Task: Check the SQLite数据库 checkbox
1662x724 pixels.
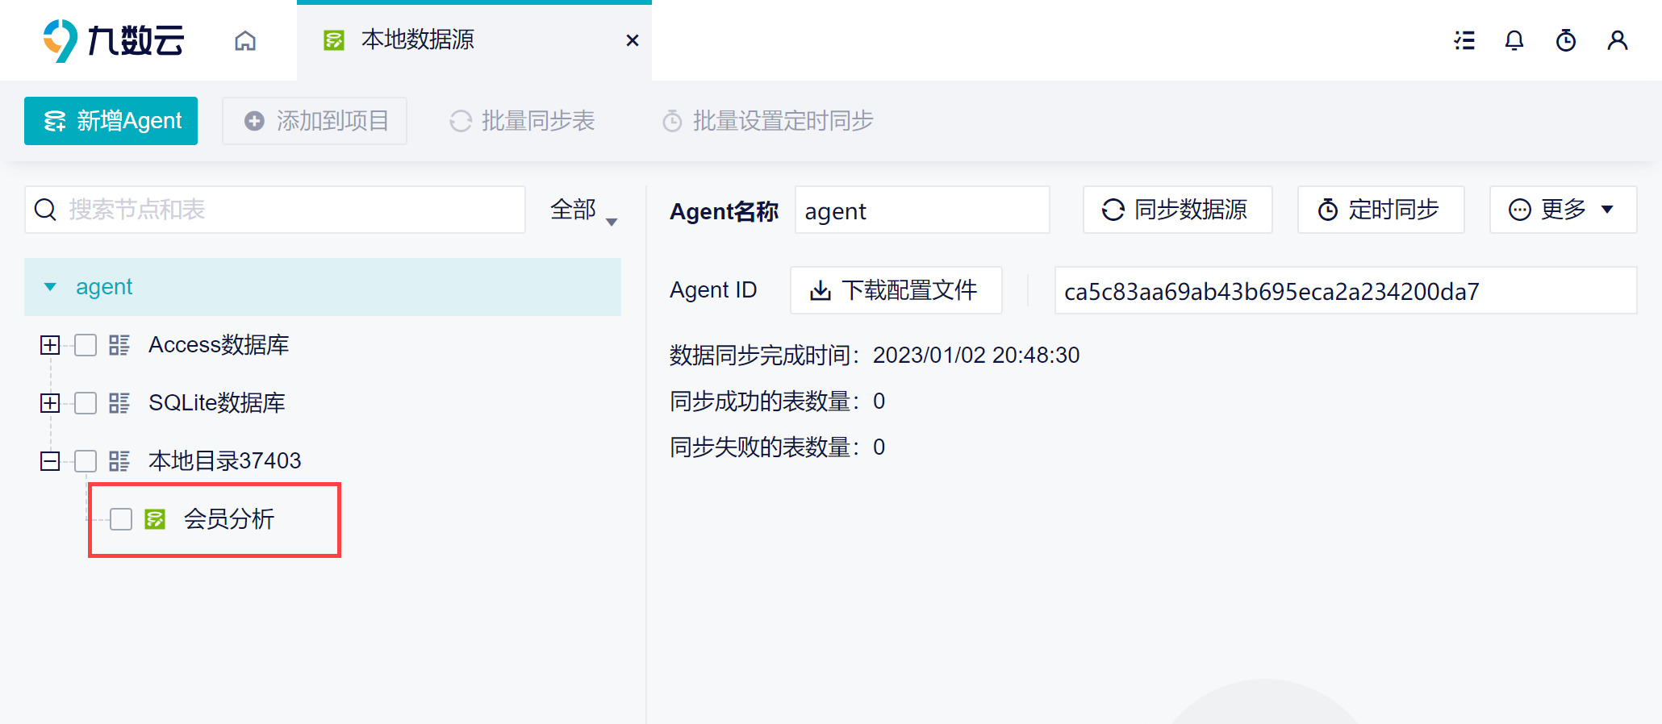Action: (x=86, y=403)
